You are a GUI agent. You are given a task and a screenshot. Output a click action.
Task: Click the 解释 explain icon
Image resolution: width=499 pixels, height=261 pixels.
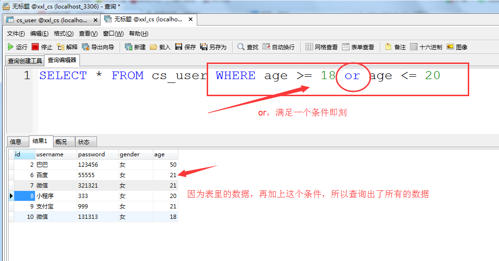point(61,47)
